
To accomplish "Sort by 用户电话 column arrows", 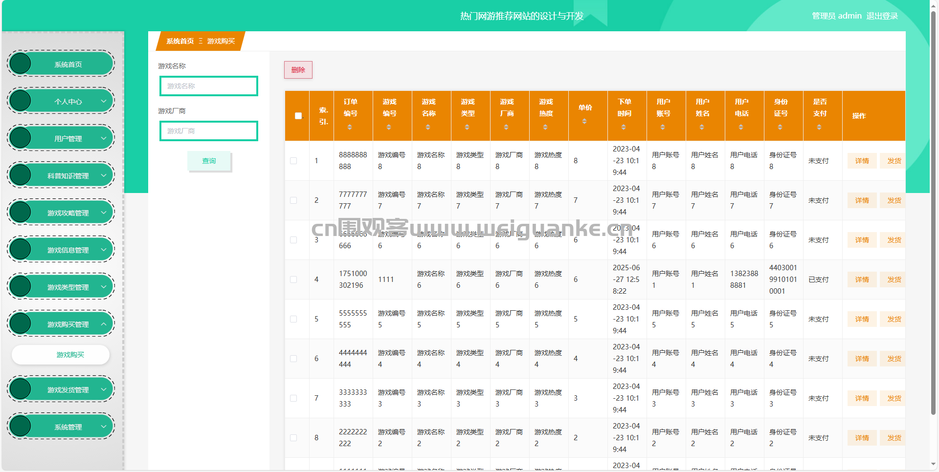I will pos(741,127).
